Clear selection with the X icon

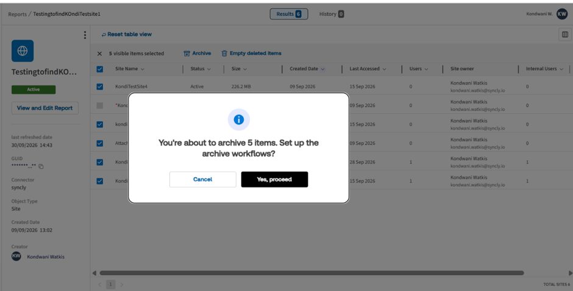[99, 54]
